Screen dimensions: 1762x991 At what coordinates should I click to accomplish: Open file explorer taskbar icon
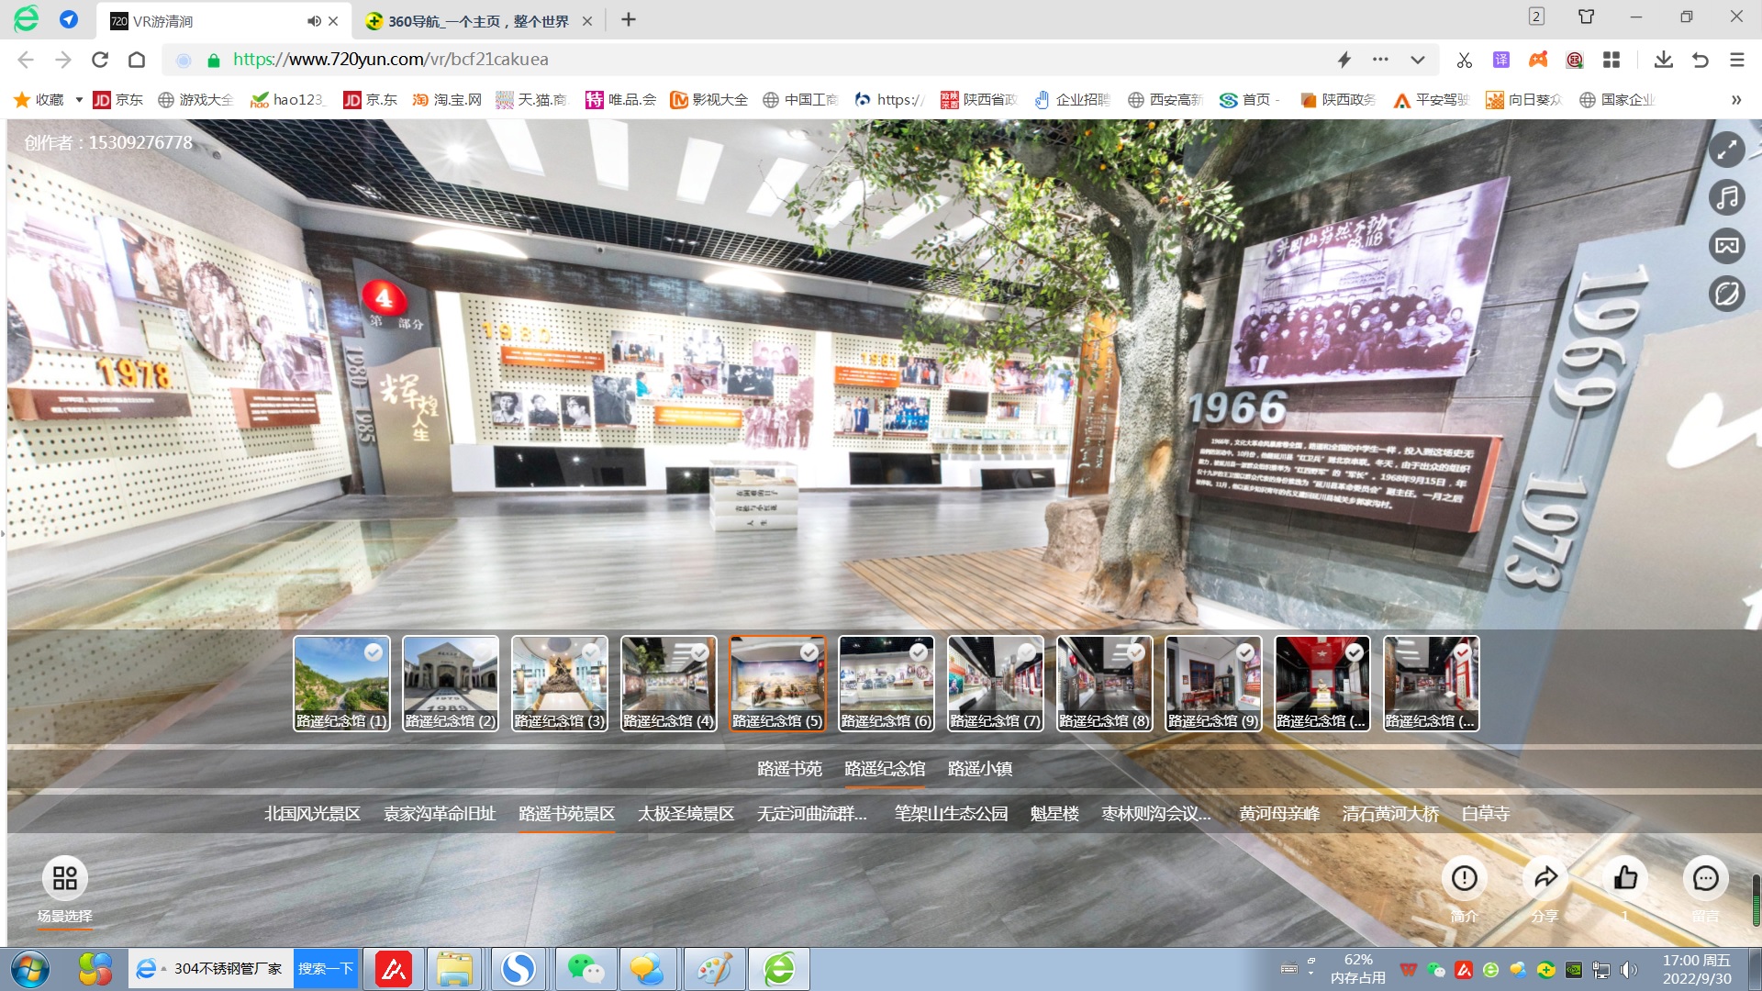[x=454, y=969]
